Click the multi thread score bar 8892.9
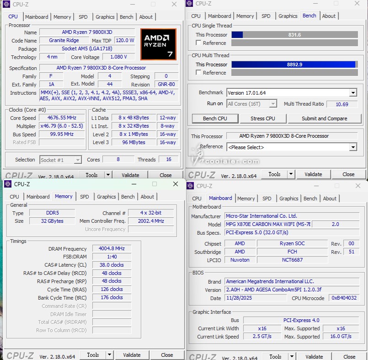 (294, 64)
